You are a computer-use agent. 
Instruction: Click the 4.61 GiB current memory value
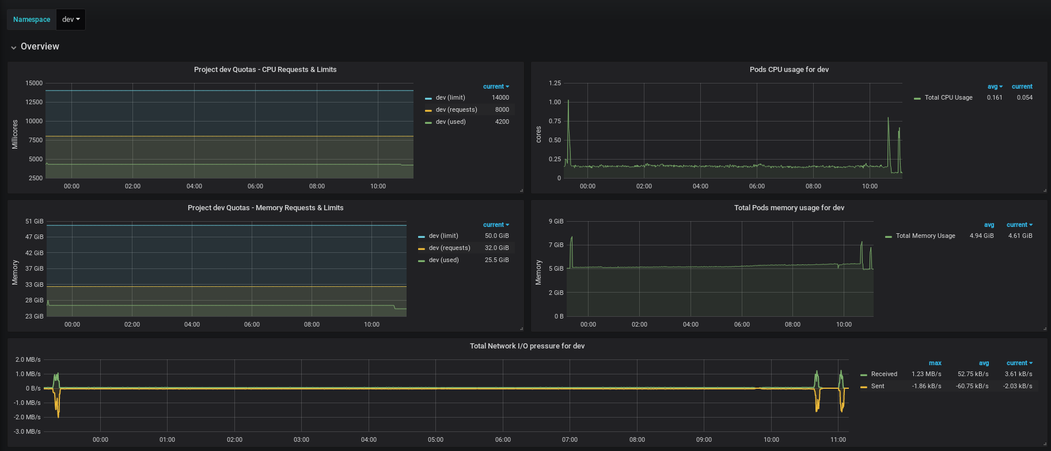click(1020, 236)
